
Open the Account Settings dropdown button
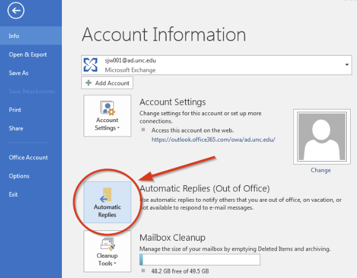pos(107,116)
